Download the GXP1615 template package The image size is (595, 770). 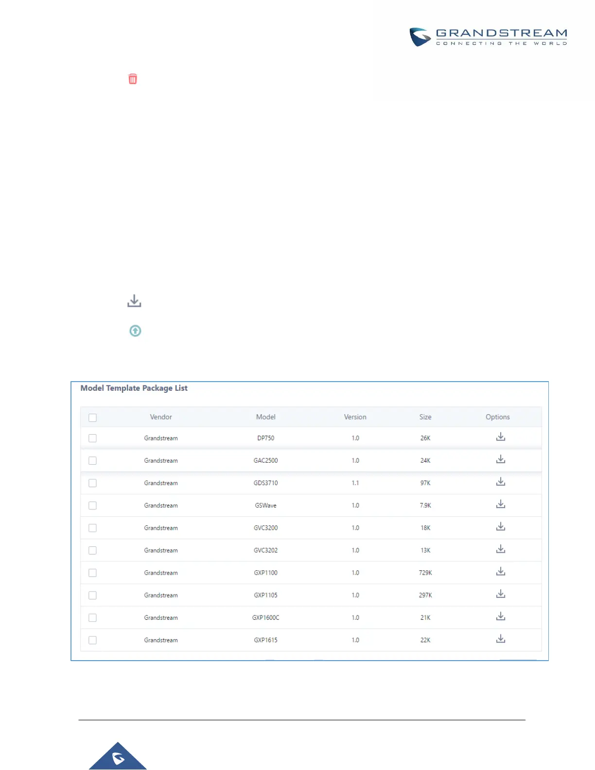pos(501,639)
